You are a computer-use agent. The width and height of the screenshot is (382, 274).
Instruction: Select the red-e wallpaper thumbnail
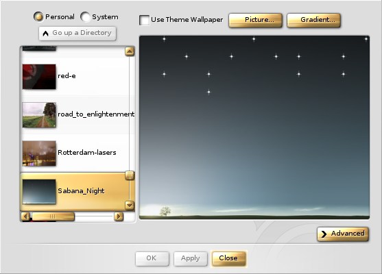click(x=39, y=77)
